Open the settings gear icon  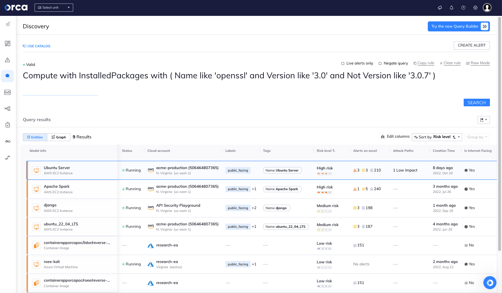[475, 8]
